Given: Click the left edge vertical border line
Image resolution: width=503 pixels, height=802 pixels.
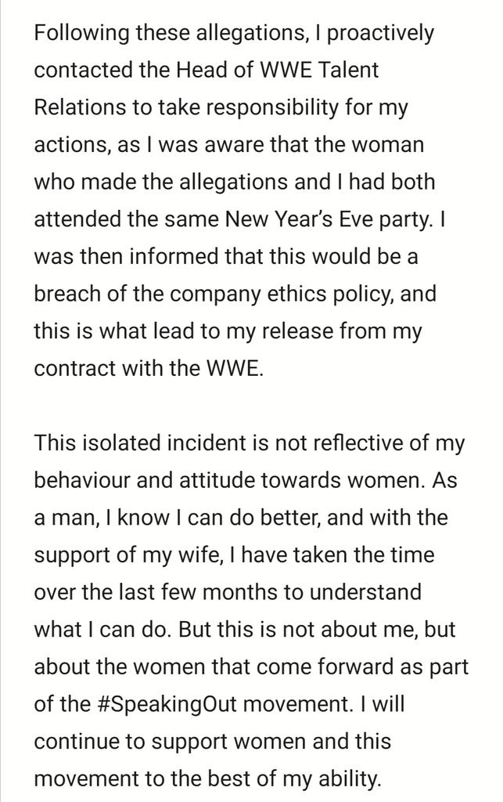Looking at the screenshot, I should coord(1,401).
